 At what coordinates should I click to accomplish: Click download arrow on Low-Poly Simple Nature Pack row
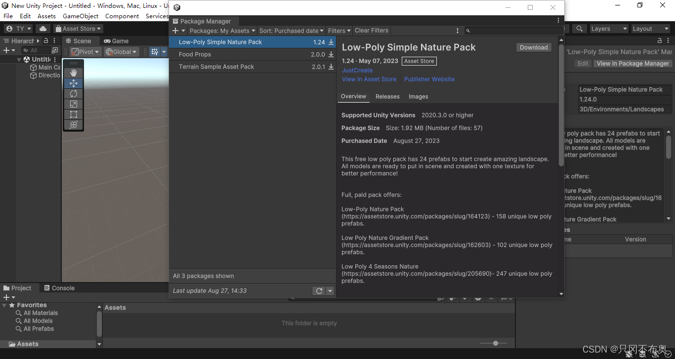(x=331, y=42)
